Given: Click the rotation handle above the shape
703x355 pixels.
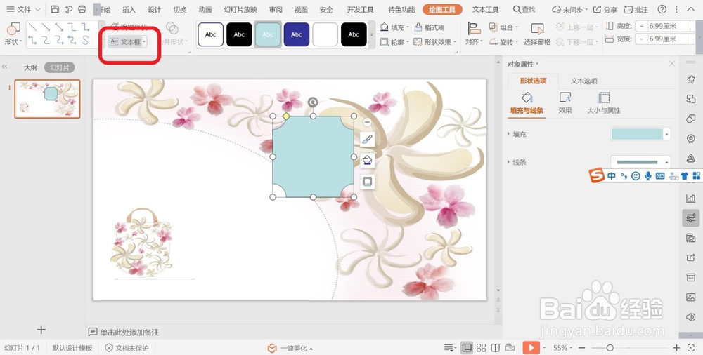Looking at the screenshot, I should pyautogui.click(x=313, y=102).
